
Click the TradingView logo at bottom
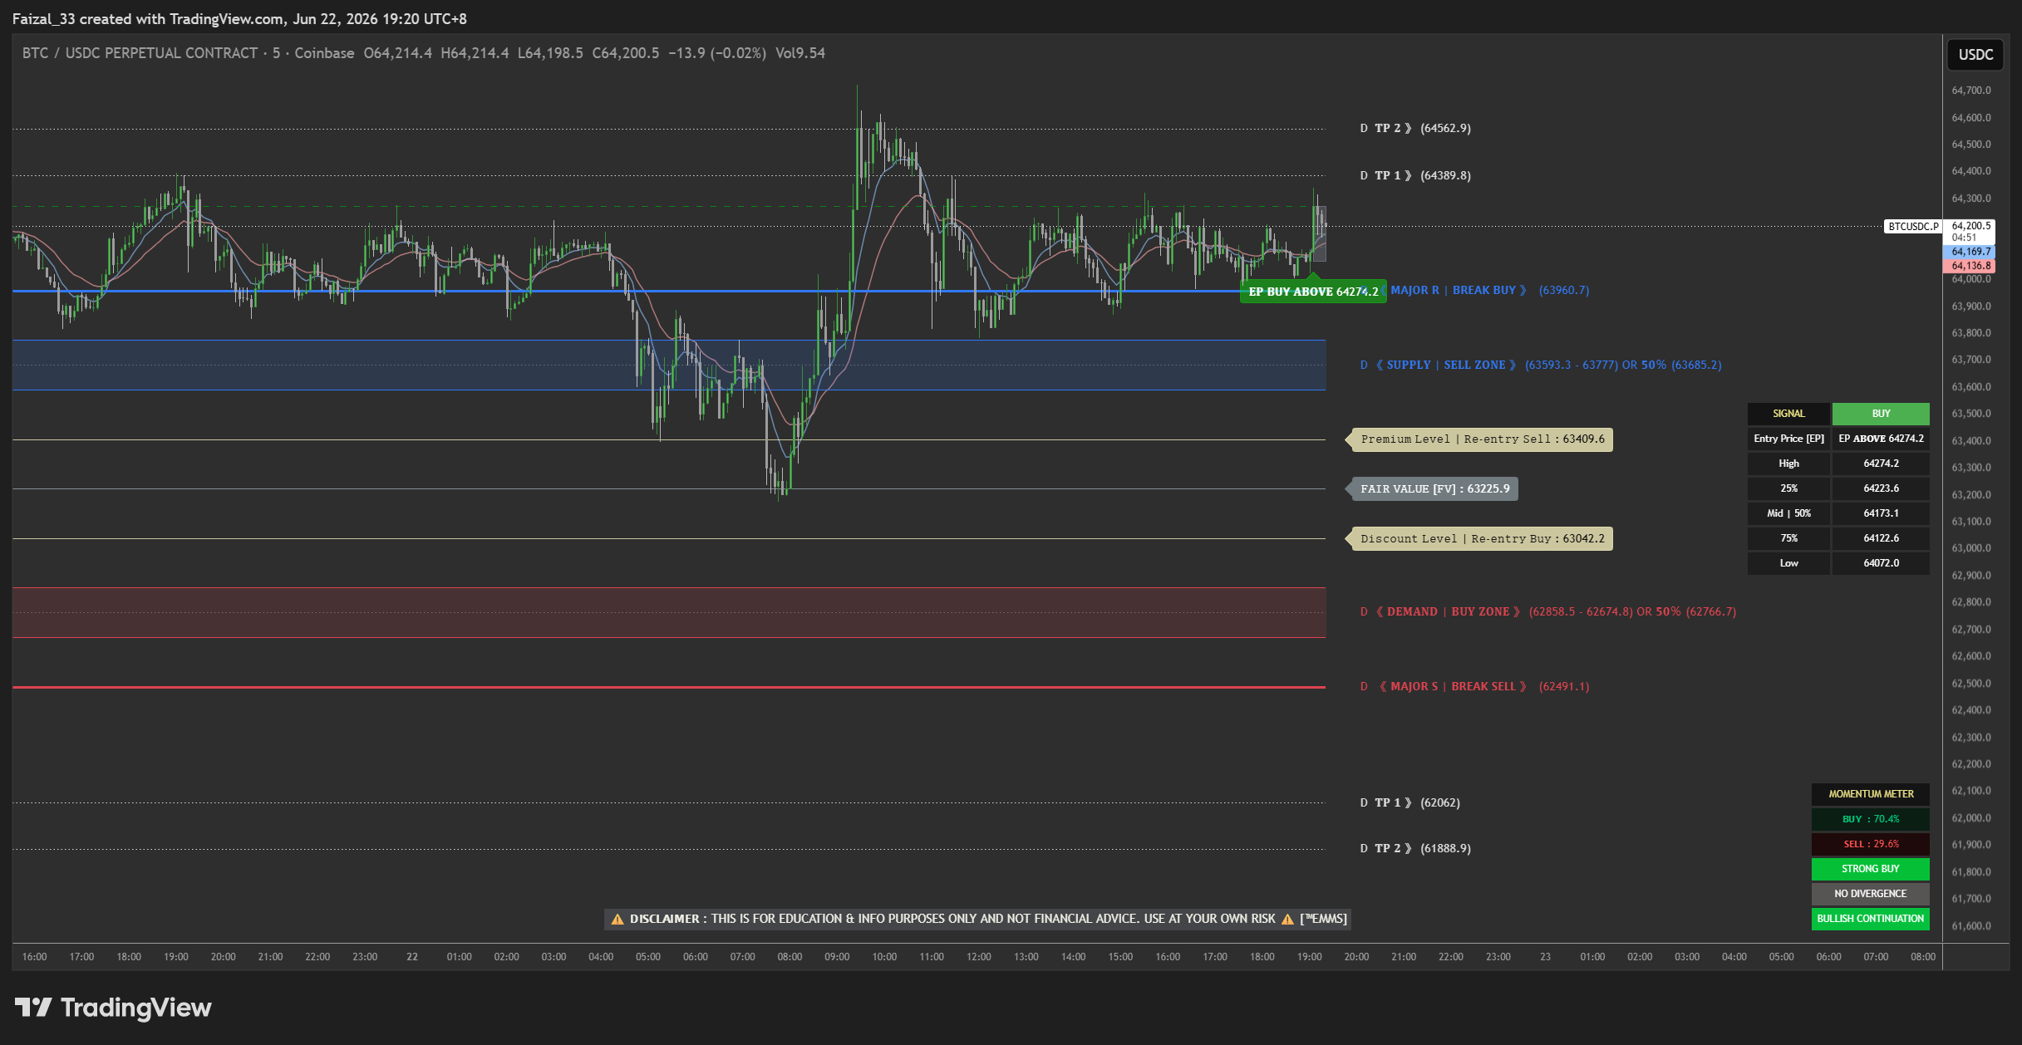click(113, 1008)
